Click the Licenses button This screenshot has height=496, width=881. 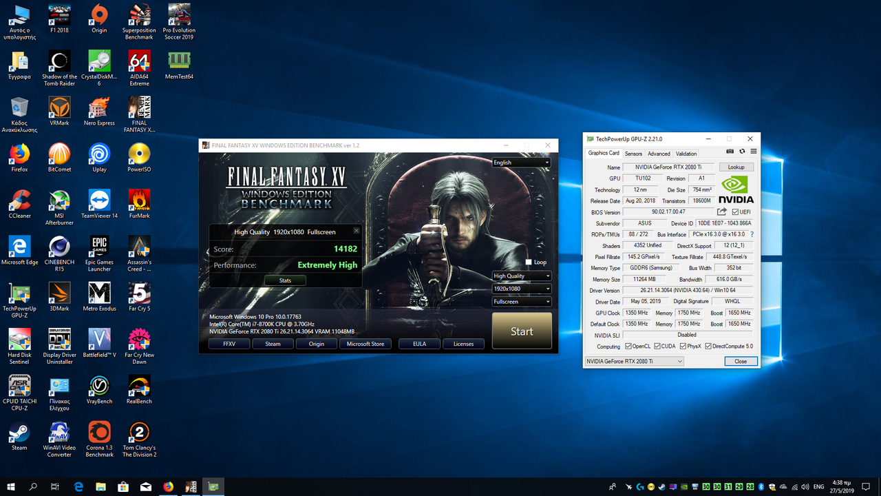pos(463,344)
